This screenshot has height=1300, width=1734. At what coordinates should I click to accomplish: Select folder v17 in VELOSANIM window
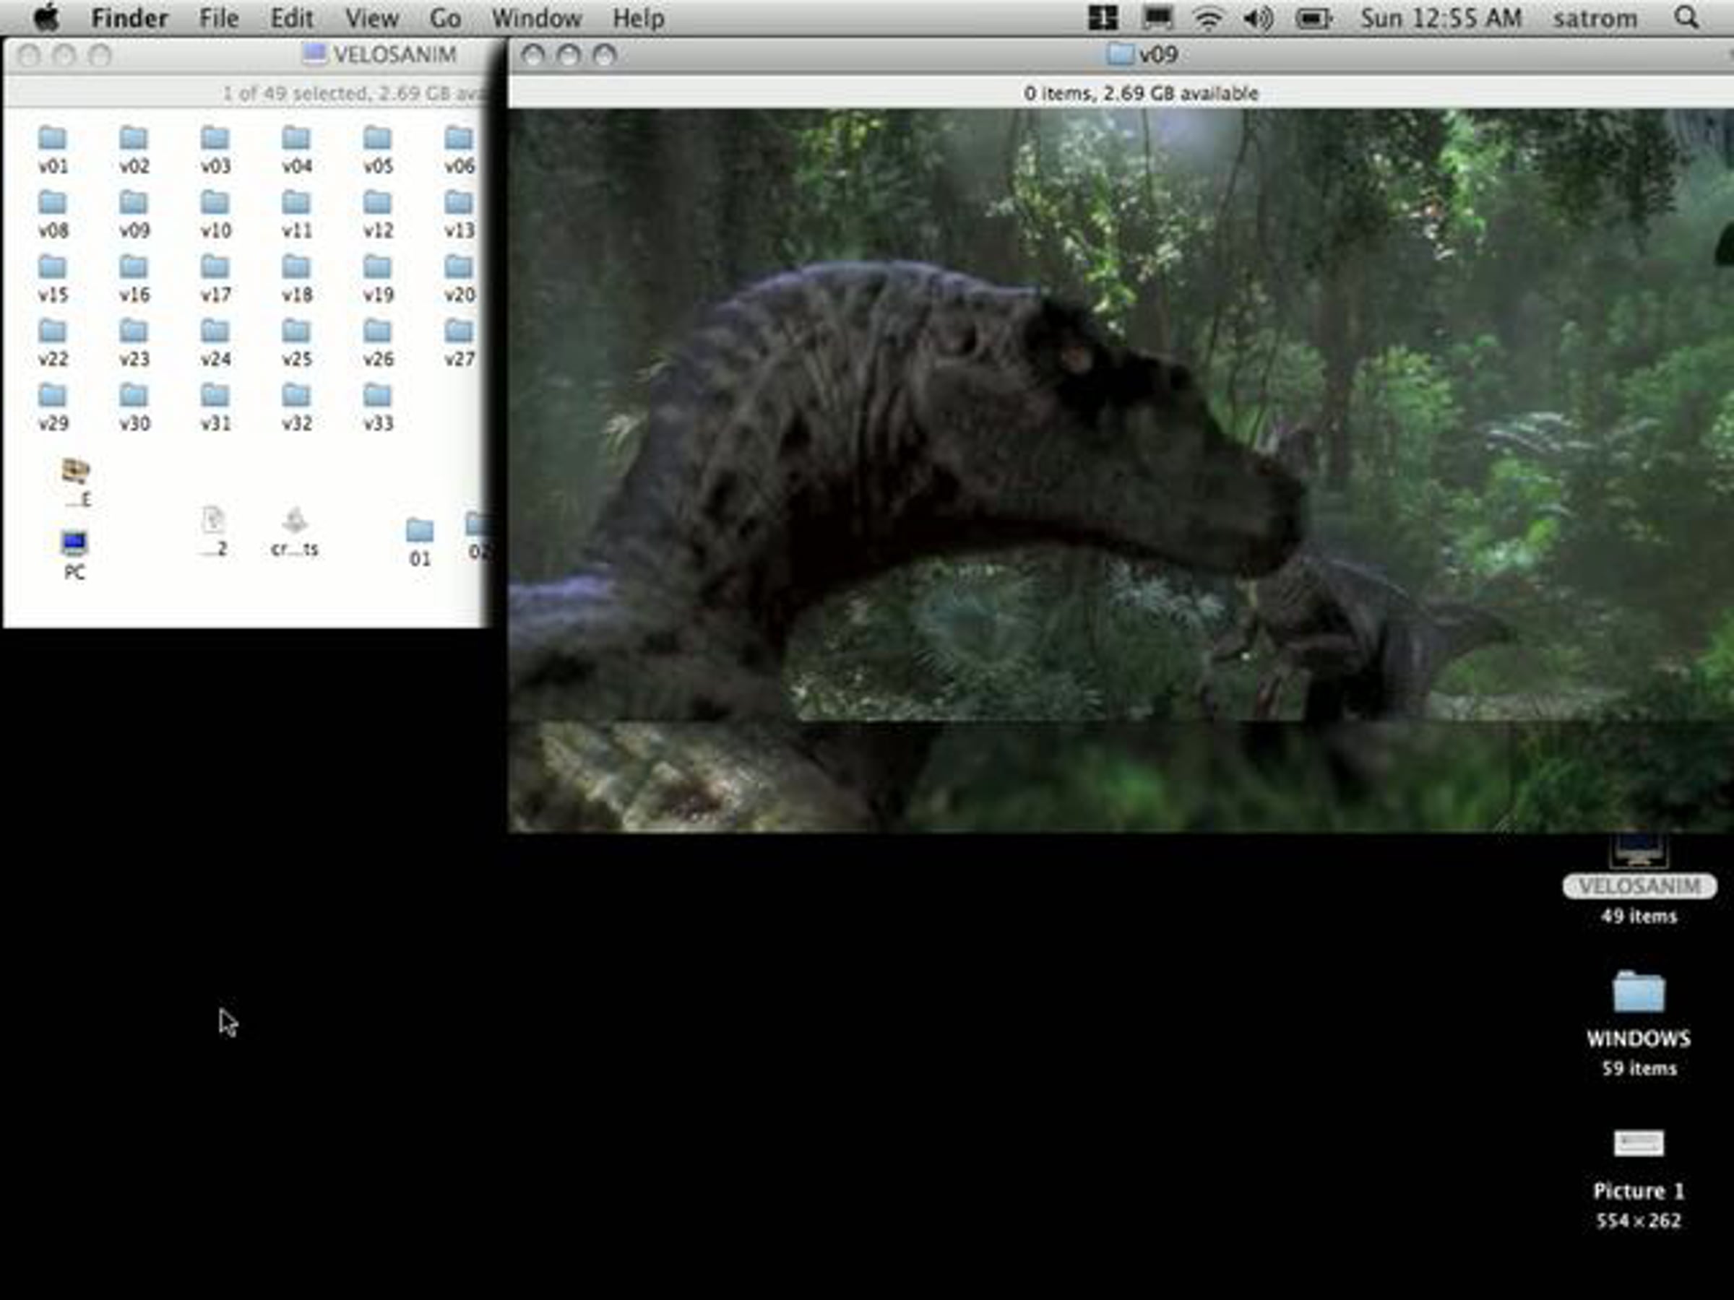point(215,277)
